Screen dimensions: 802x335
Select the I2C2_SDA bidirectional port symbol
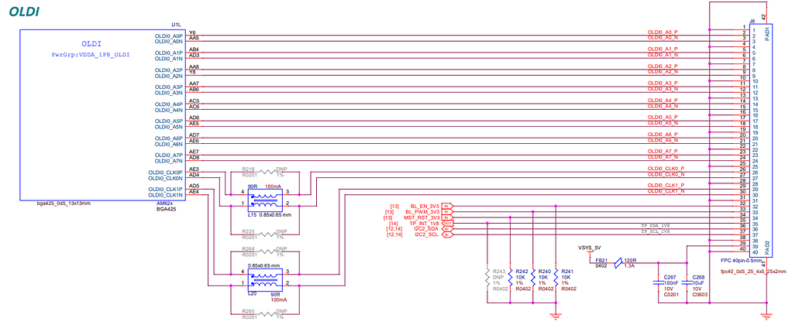tap(447, 229)
